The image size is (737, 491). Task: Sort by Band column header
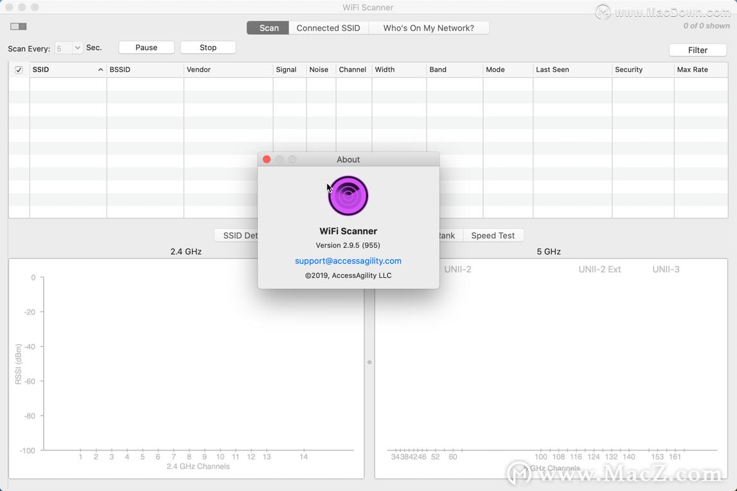coord(454,69)
